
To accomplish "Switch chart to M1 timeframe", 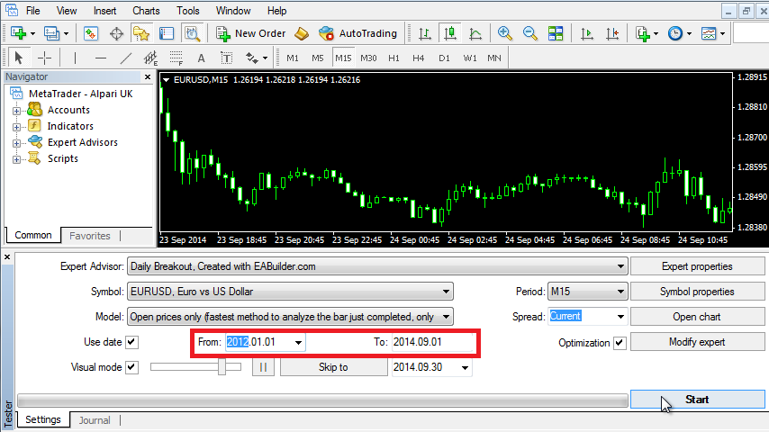I will pyautogui.click(x=293, y=58).
